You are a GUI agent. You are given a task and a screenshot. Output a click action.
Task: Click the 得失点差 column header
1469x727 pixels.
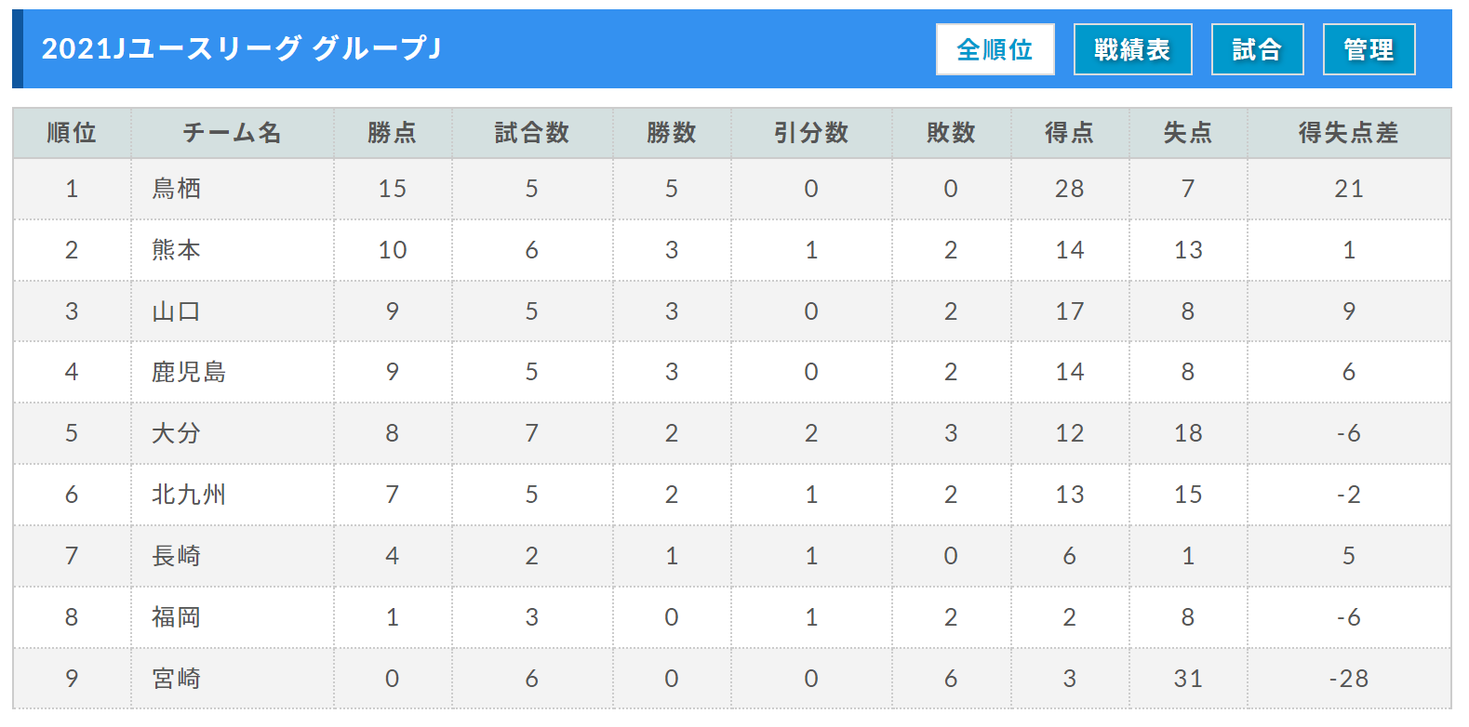[1348, 133]
